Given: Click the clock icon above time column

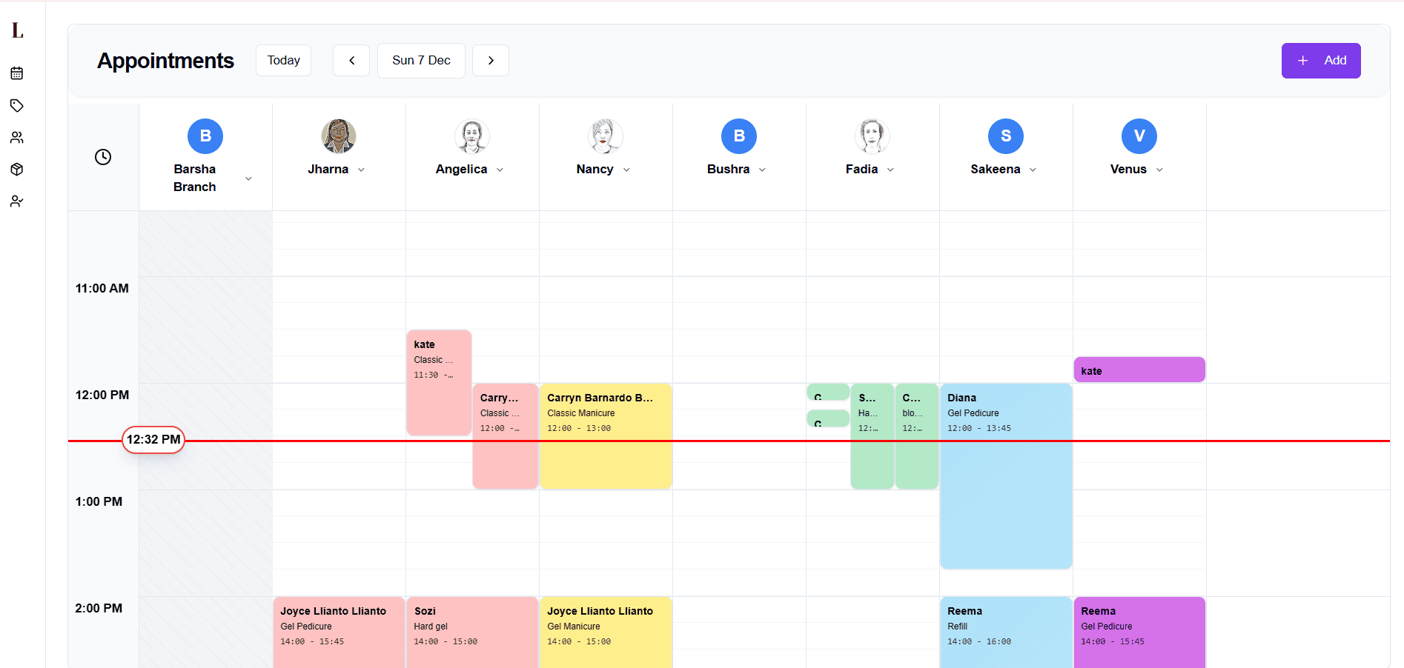Looking at the screenshot, I should pyautogui.click(x=103, y=157).
